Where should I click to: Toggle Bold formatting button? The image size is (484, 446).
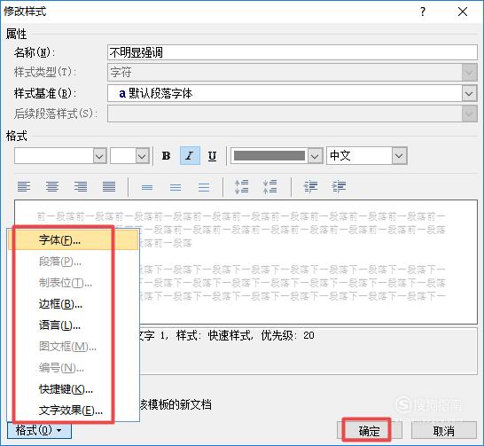(166, 156)
